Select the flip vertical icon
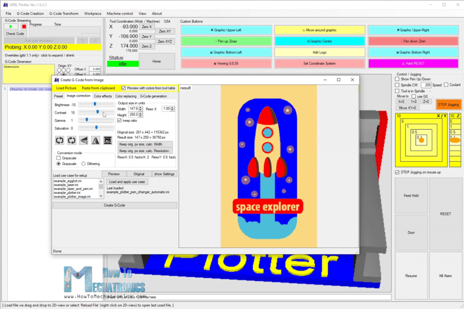This screenshot has height=309, width=464. click(x=83, y=140)
